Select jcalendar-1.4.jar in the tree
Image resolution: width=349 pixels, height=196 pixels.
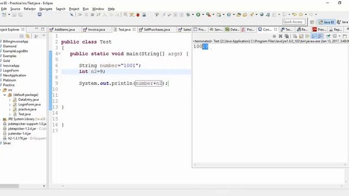click(20, 133)
